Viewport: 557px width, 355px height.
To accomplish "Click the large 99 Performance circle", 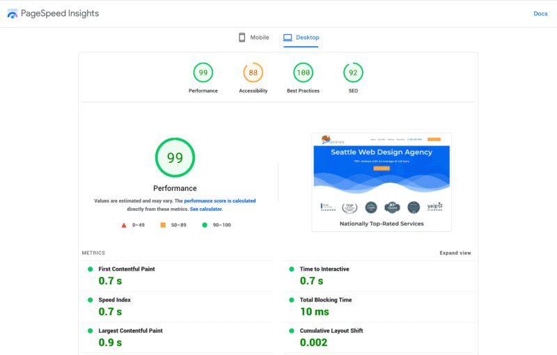I will [175, 158].
